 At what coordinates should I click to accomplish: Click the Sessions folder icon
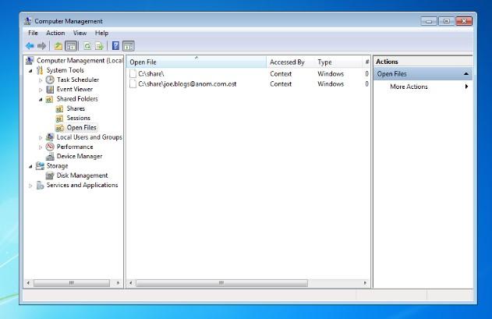click(x=59, y=119)
